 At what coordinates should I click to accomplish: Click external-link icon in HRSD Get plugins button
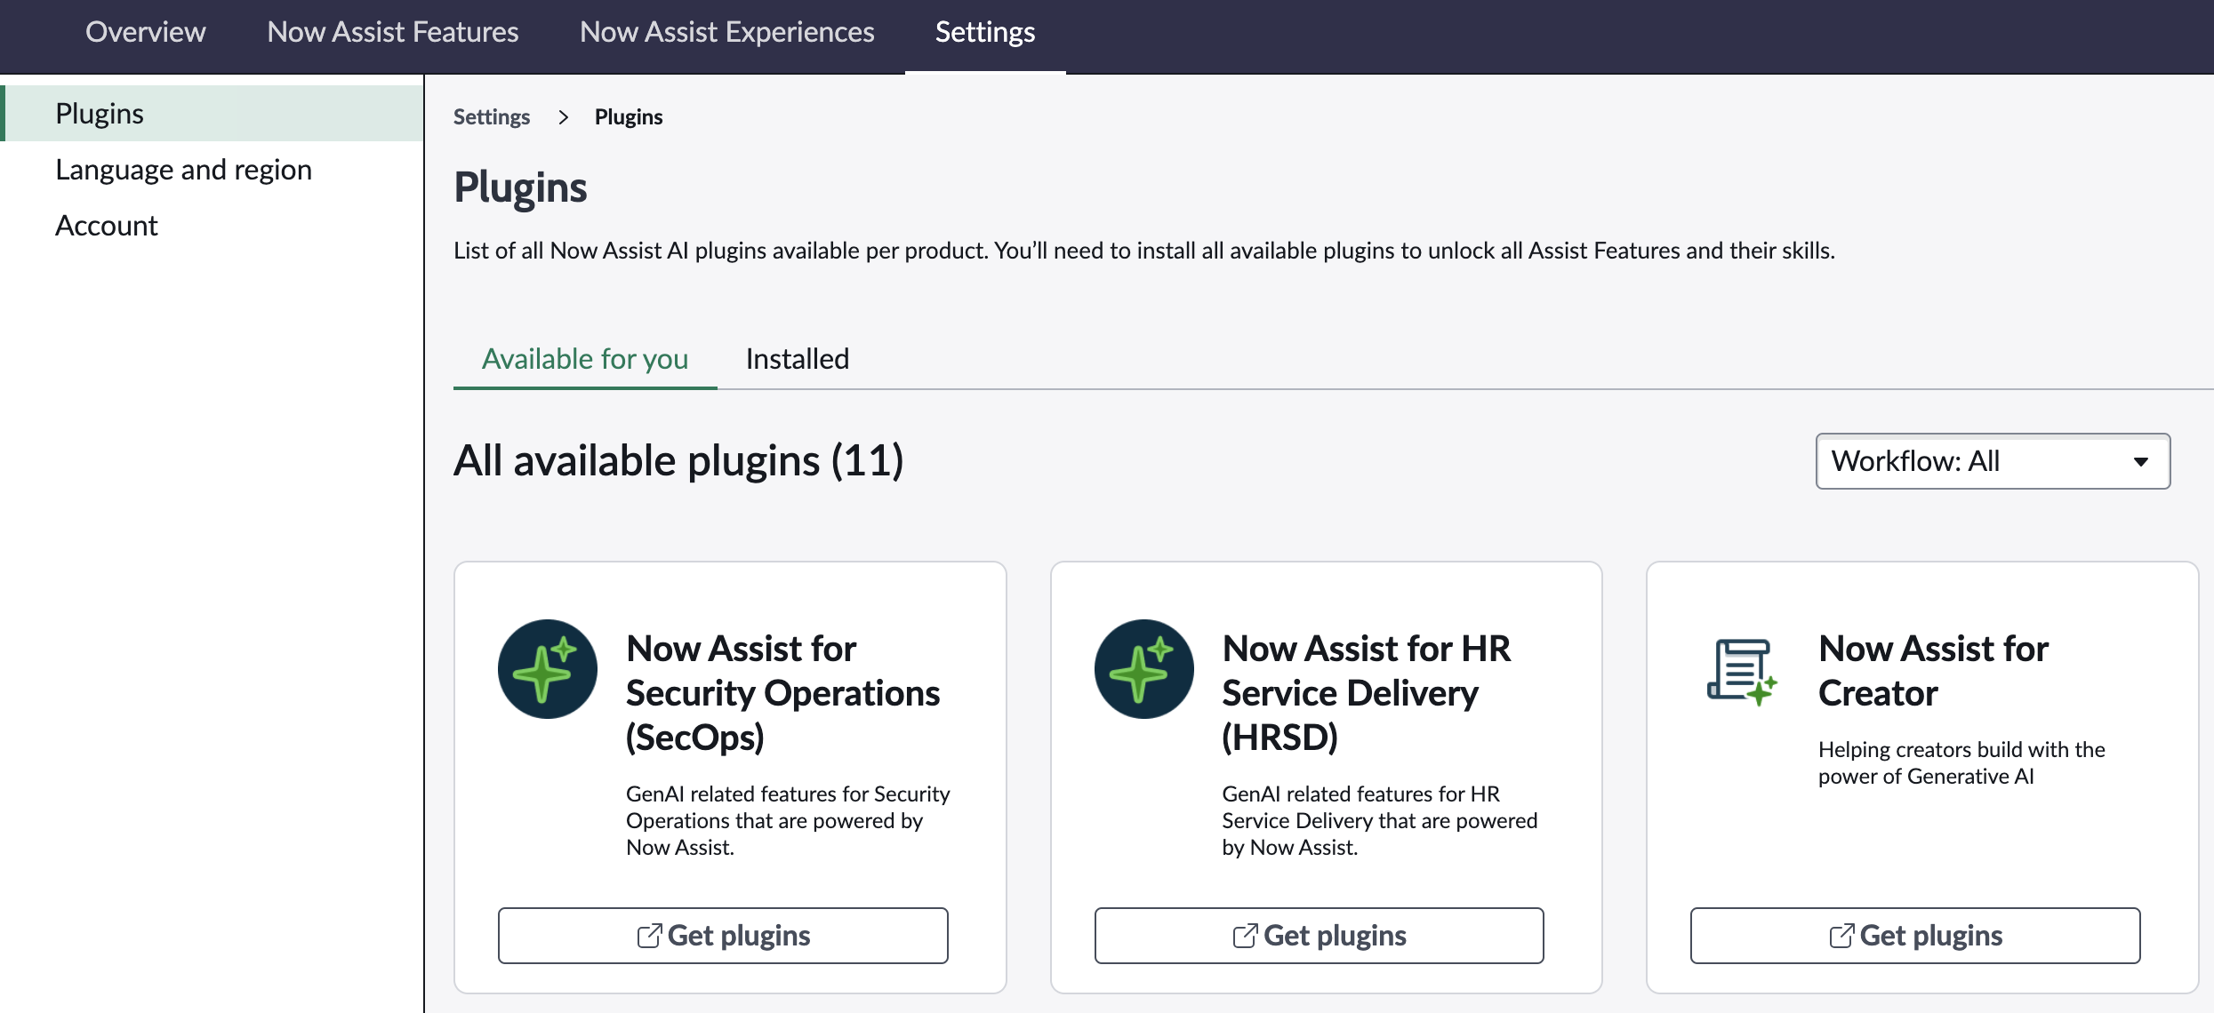point(1245,936)
